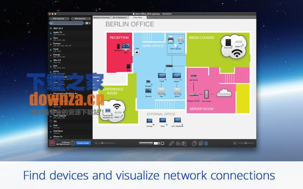Click the network switch in Main Office
The width and height of the screenshot is (303, 189).
pyautogui.click(x=169, y=66)
